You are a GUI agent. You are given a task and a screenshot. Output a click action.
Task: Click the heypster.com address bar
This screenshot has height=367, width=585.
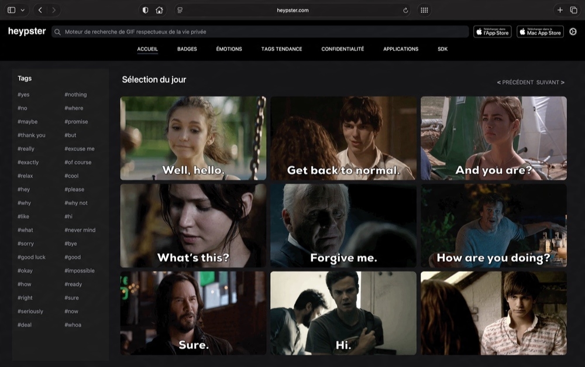coord(292,10)
